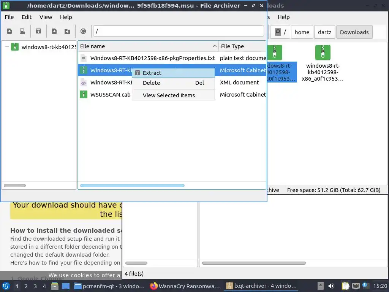This screenshot has height=292, width=389.
Task: Click the lower-right pane's horizontal scrollbar
Action: pos(254,263)
